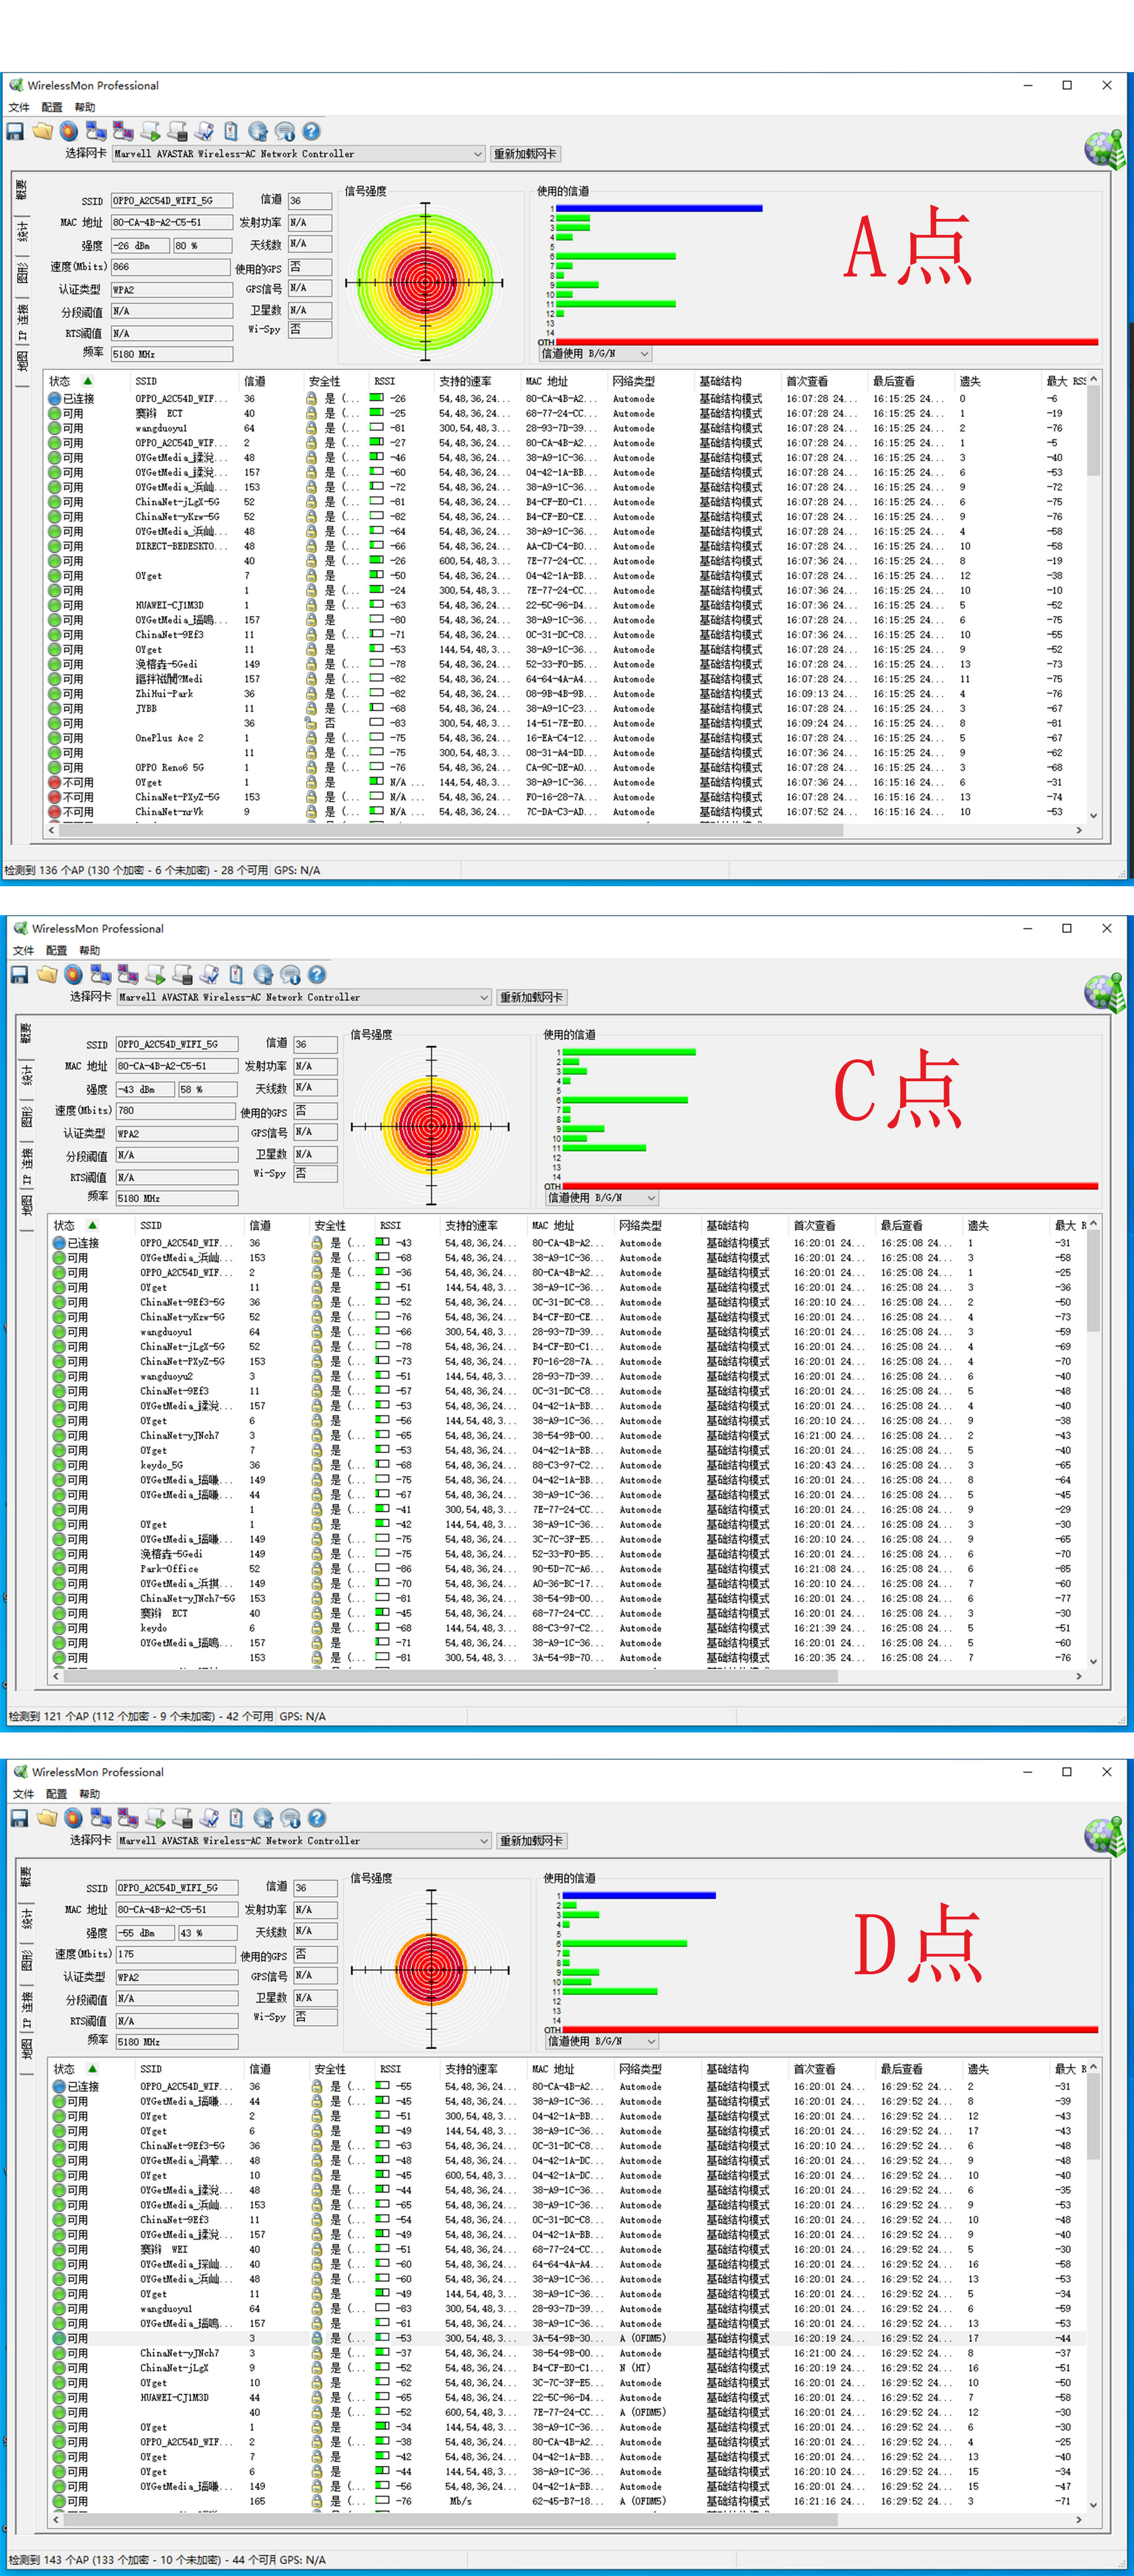The image size is (1134, 2576).
Task: Open the 文件 menu in the D点 window
Action: pos(24,1794)
